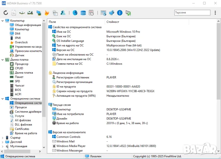
Task: Select the Certificates tree item
Action: pyautogui.click(x=22, y=129)
